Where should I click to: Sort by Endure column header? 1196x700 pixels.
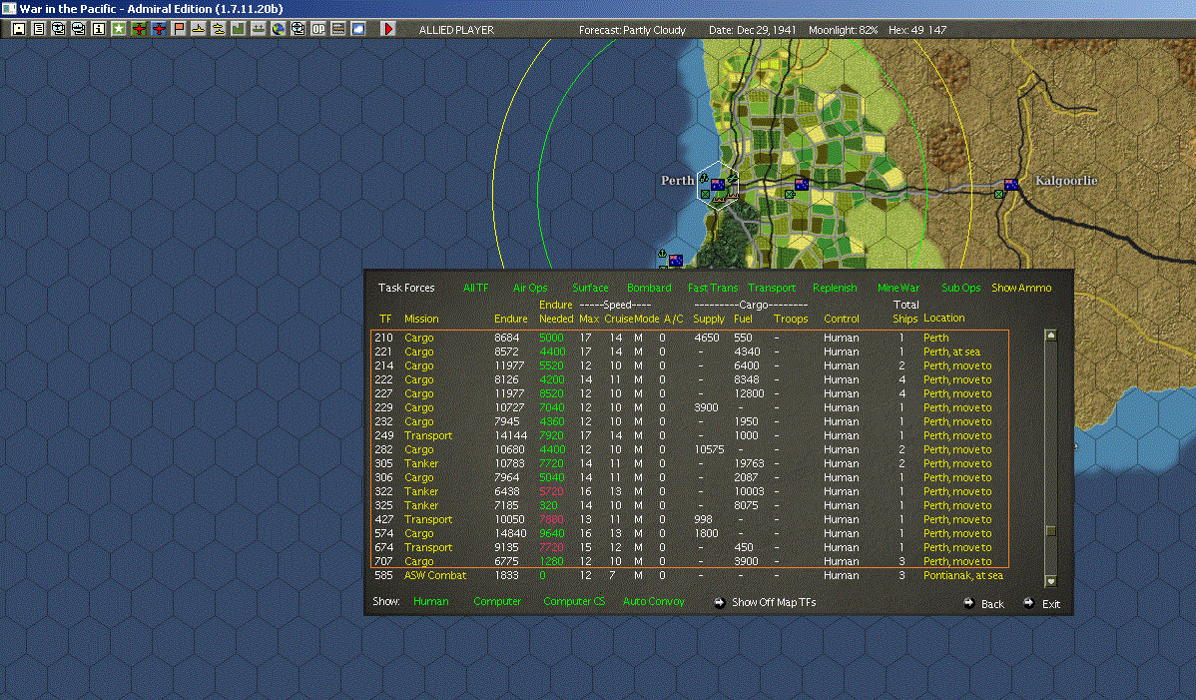[510, 319]
